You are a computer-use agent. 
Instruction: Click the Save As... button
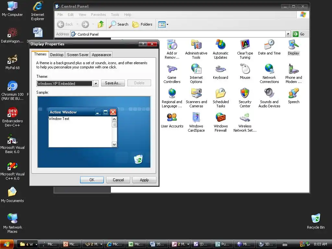pos(113,83)
